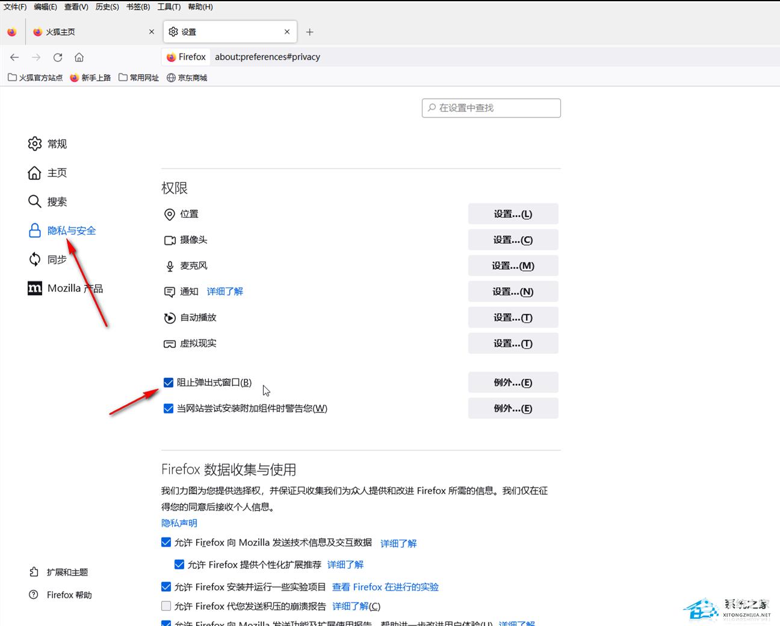Open the 历史(S) menu

coord(107,7)
